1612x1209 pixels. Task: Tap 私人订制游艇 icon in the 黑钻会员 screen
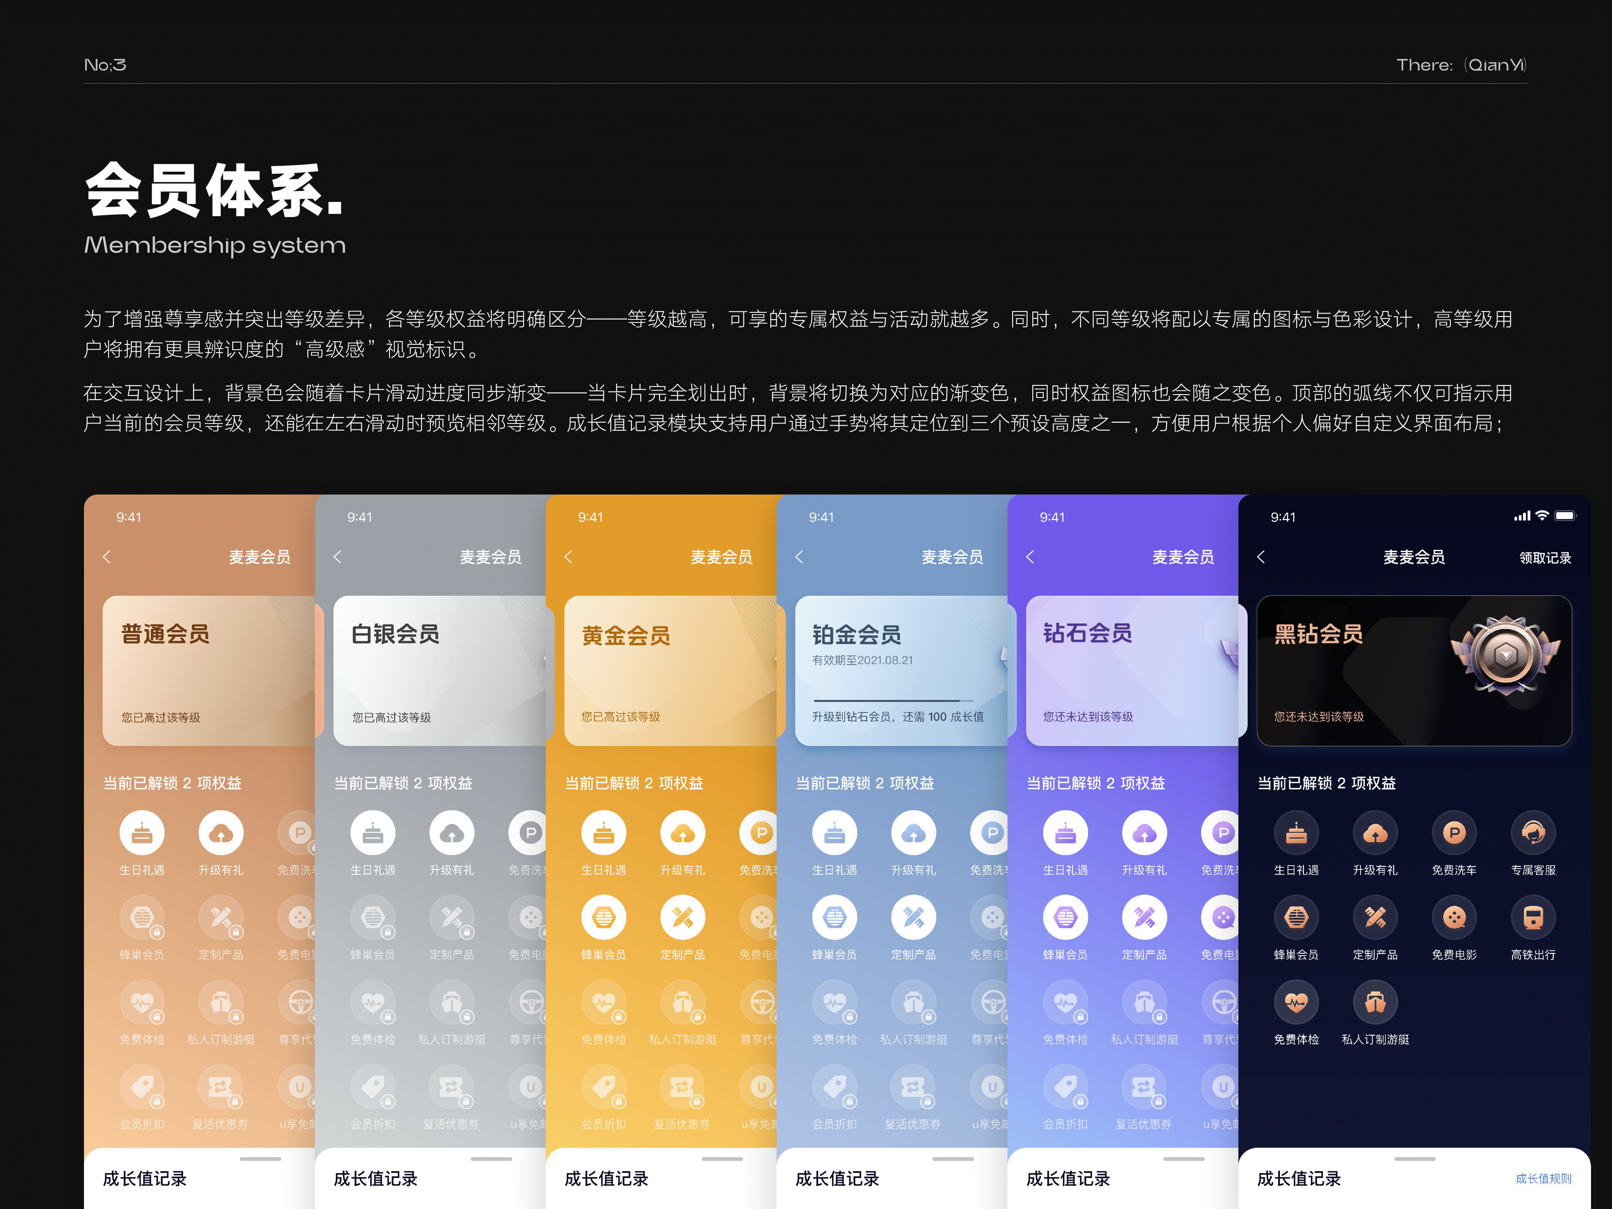[x=1375, y=1002]
